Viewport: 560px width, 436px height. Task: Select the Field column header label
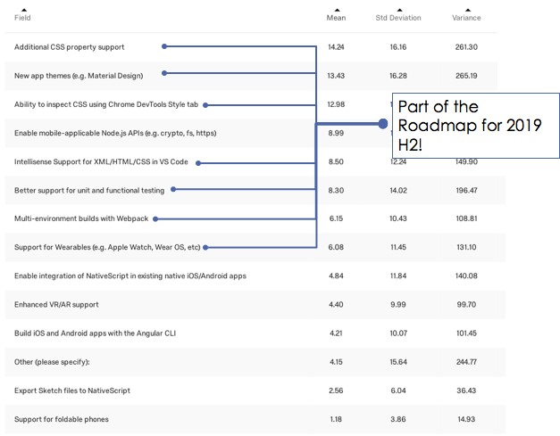pyautogui.click(x=23, y=18)
